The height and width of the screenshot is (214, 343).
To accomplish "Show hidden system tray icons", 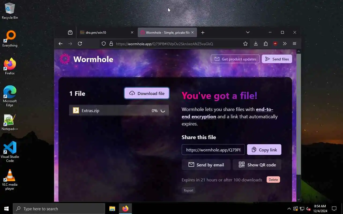I will point(289,209).
